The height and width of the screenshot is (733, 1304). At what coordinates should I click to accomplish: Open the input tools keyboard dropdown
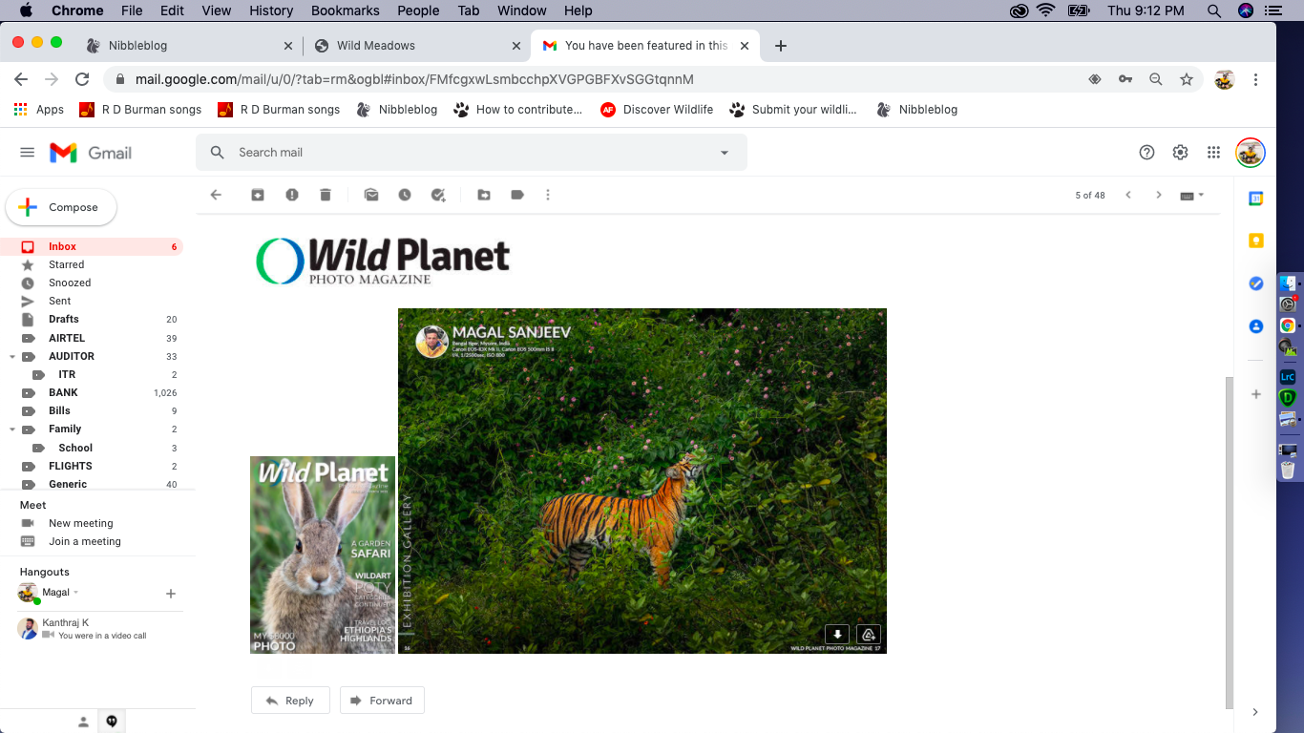(x=1192, y=195)
